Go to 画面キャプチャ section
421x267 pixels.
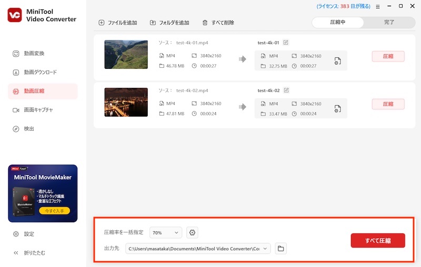click(x=38, y=110)
